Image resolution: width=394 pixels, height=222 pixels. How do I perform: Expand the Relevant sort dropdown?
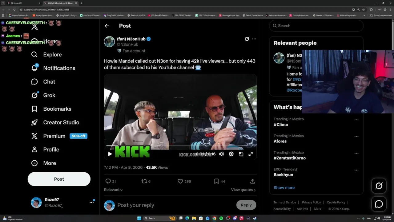pyautogui.click(x=113, y=190)
